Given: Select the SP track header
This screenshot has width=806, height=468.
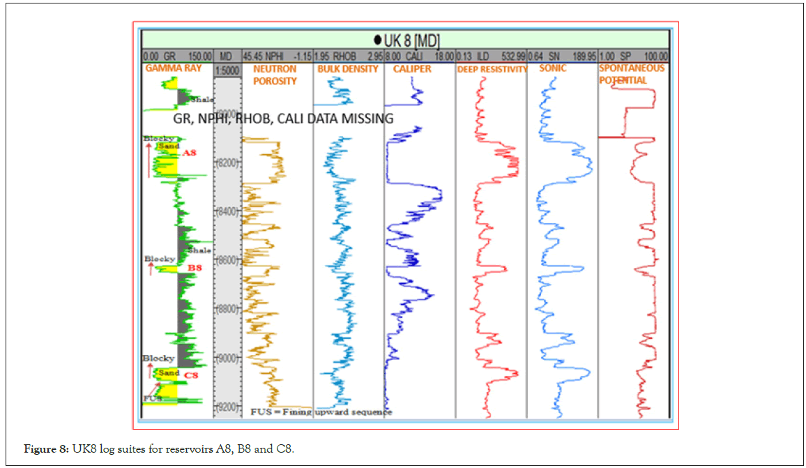Looking at the screenshot, I should tap(633, 56).
